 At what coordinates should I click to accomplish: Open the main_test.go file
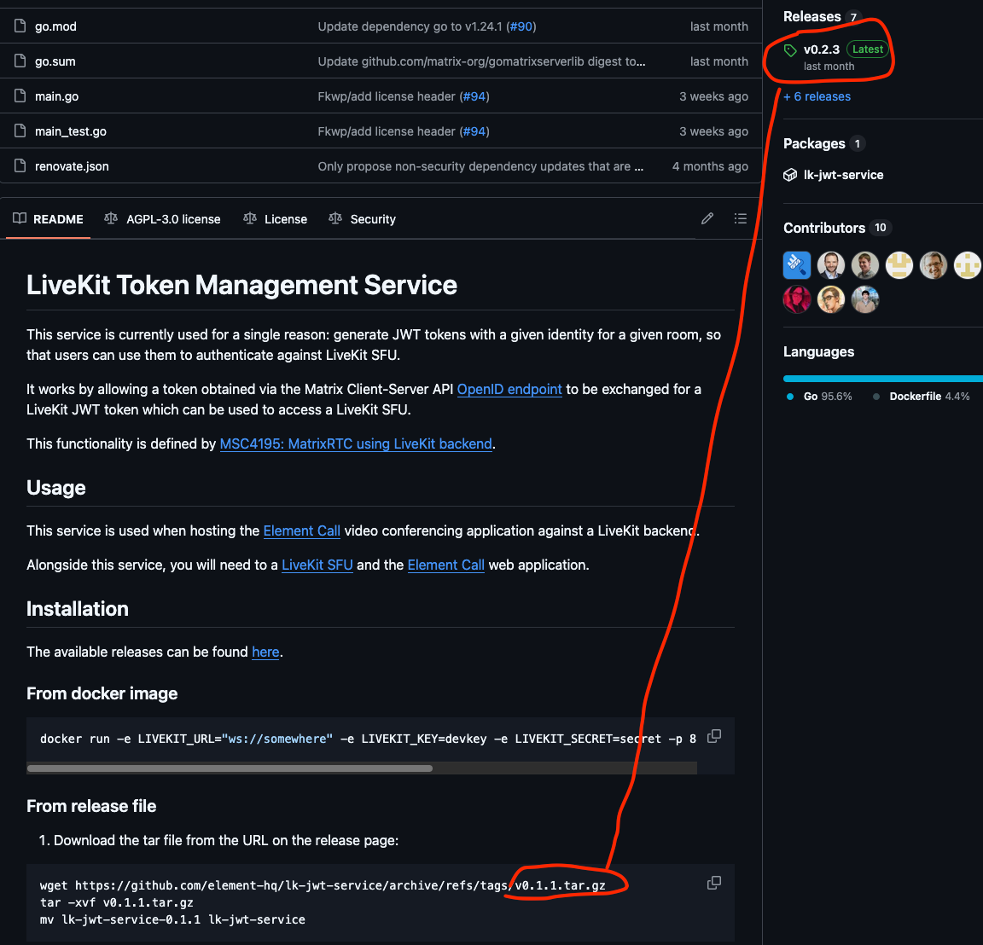coord(70,131)
